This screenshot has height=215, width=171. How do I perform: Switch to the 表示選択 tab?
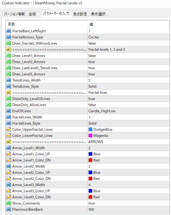click(98, 14)
